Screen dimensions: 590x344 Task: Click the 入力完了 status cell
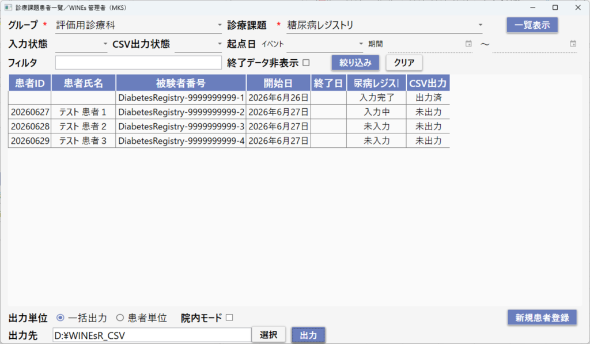click(x=376, y=98)
